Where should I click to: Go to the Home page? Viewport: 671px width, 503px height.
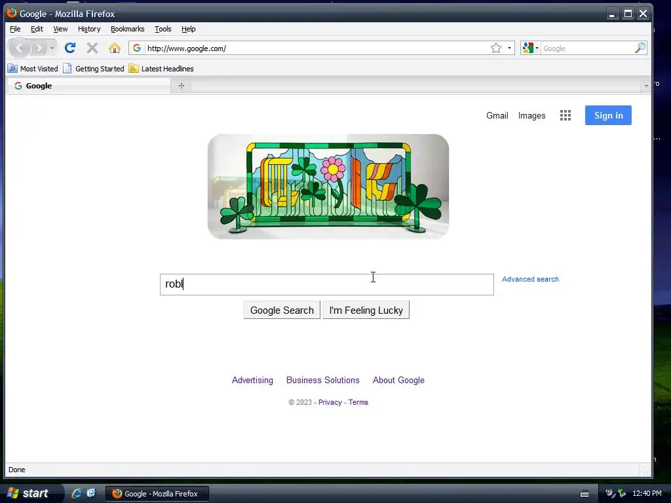tap(114, 48)
